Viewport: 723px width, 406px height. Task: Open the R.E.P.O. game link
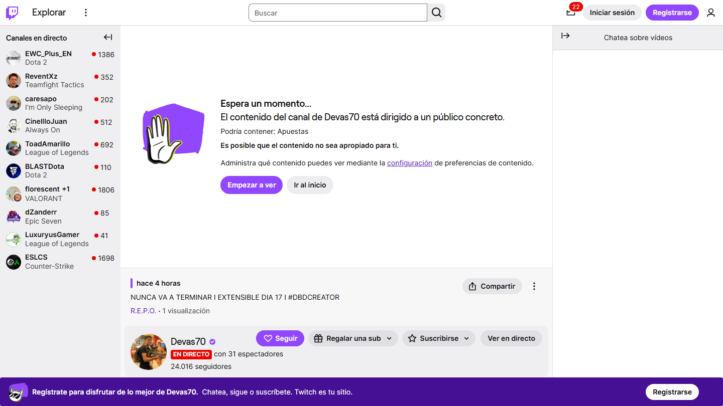pos(143,311)
